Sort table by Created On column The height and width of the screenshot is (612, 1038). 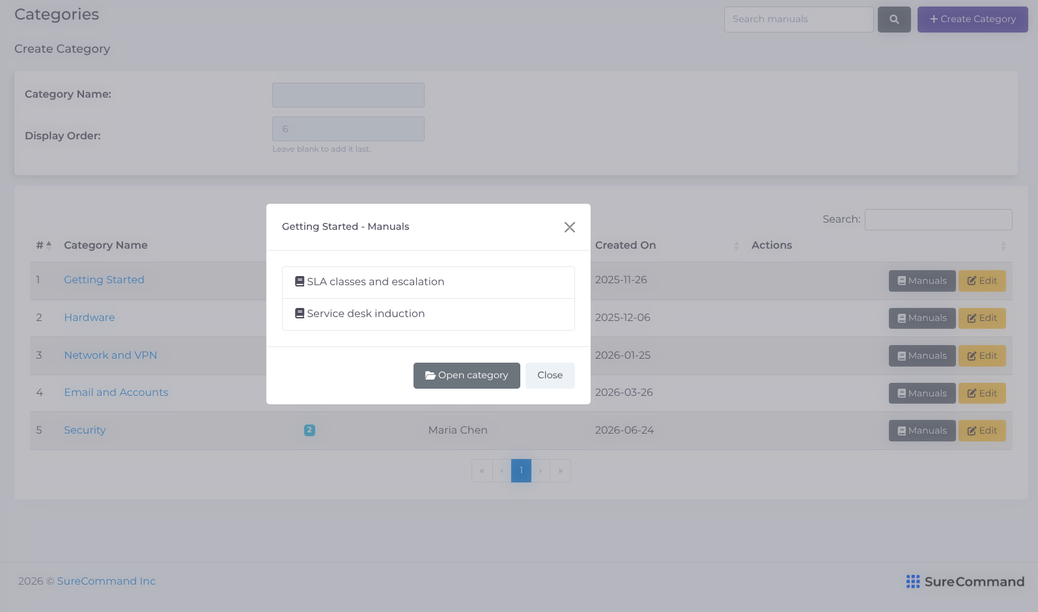(x=667, y=245)
